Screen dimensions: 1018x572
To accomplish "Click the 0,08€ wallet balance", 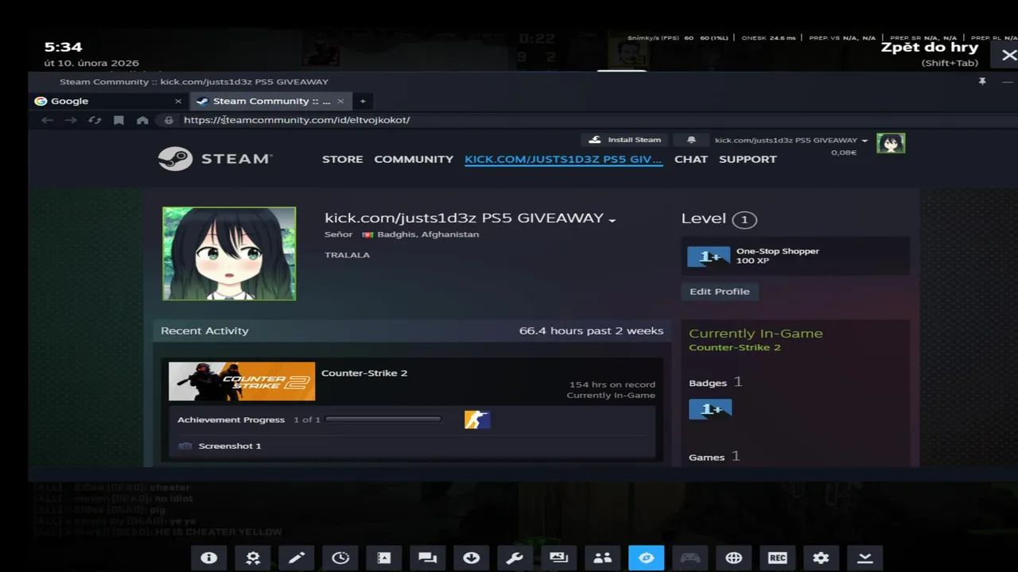I will (844, 153).
